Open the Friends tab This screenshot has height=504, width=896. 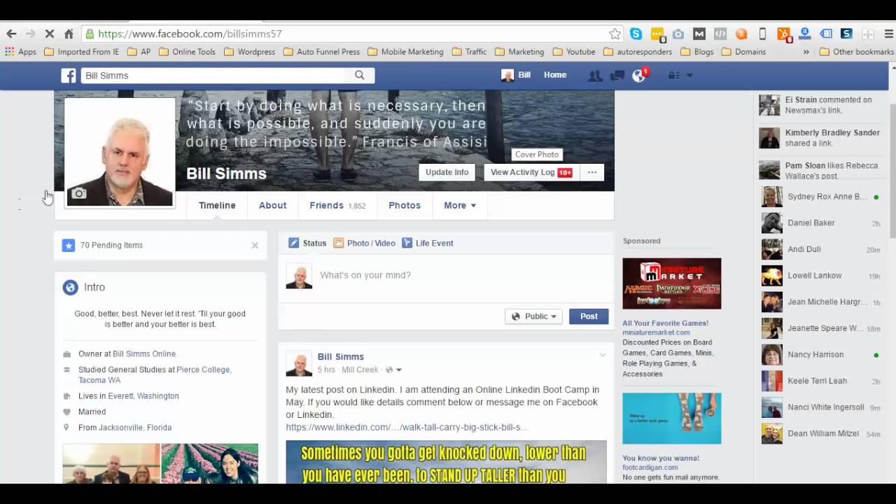coord(337,205)
